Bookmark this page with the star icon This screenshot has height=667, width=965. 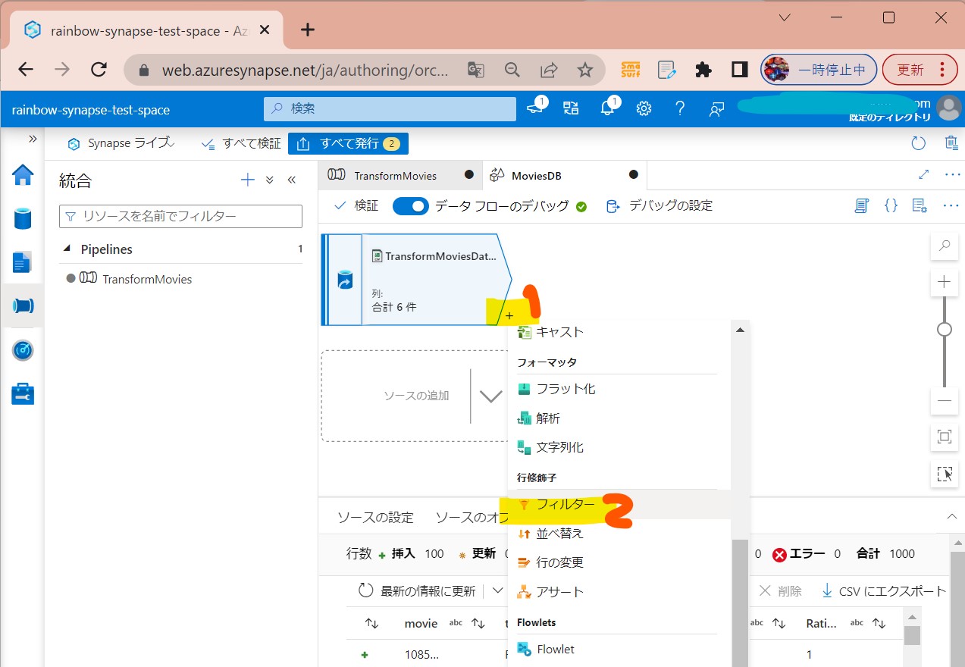584,70
